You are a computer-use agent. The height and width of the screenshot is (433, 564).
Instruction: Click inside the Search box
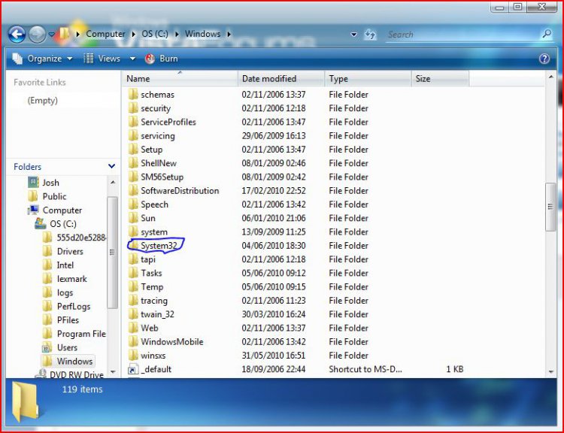462,35
